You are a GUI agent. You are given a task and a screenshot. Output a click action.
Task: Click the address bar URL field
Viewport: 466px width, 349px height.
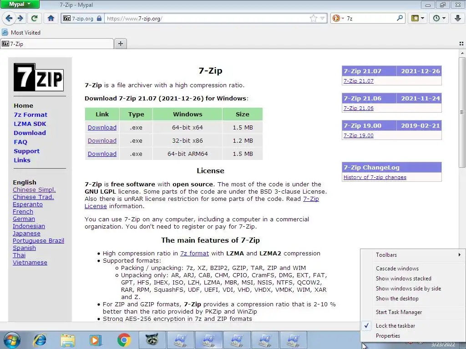point(207,18)
